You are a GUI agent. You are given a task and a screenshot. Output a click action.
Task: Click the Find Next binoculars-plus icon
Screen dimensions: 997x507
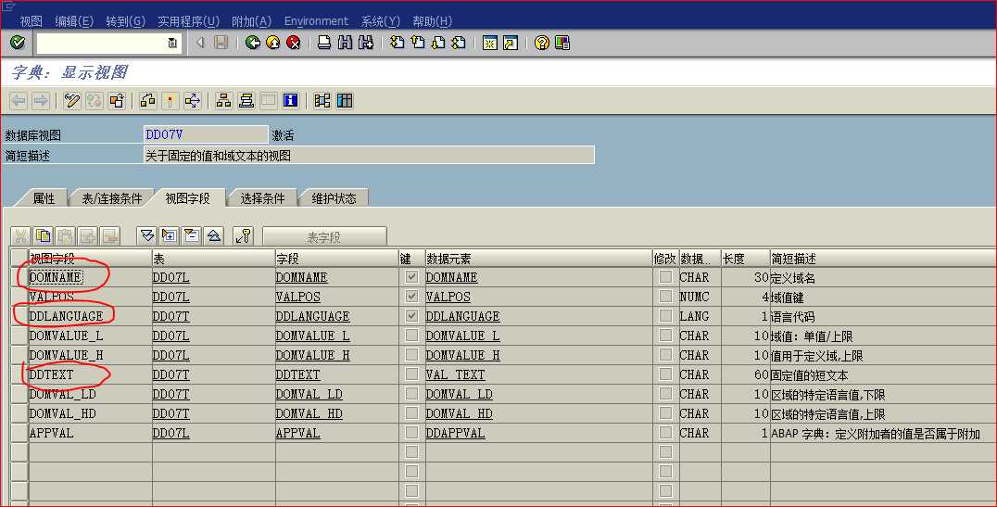(x=366, y=43)
